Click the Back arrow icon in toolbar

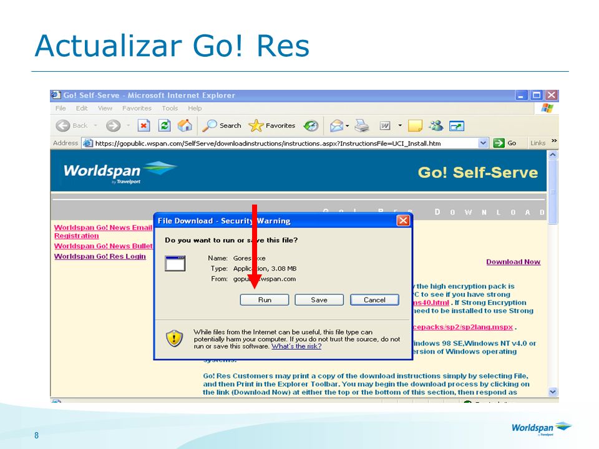[62, 125]
